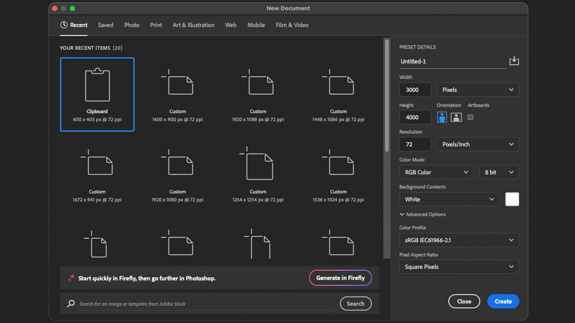Switch to the Saved tab

(106, 25)
